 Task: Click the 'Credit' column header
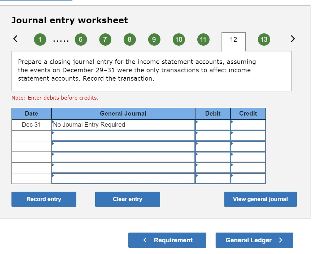tap(248, 114)
